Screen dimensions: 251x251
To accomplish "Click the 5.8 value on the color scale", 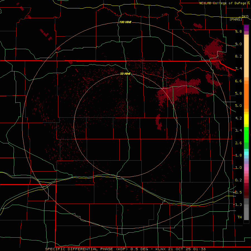I will (x=238, y=93).
